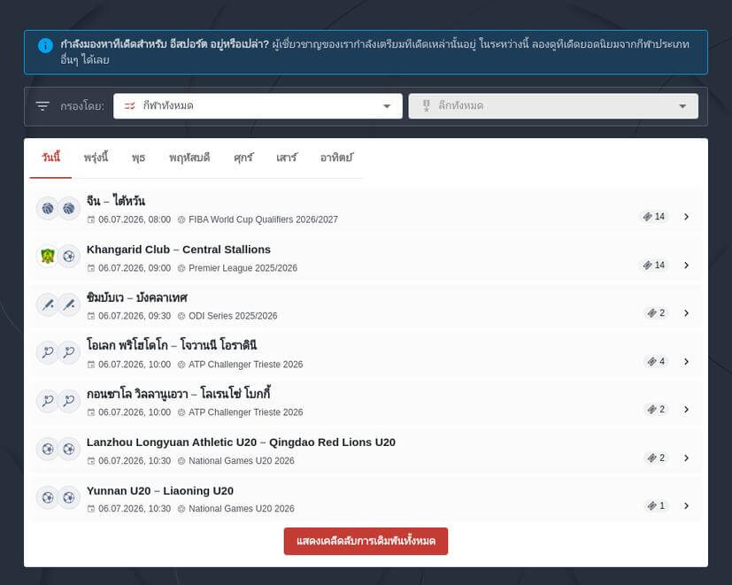Open the กอนซาโล วิลลานูเอวา – โลเรนโซ่ โบกกี้ match
Image resolution: width=732 pixels, height=585 pixels.
click(x=178, y=394)
